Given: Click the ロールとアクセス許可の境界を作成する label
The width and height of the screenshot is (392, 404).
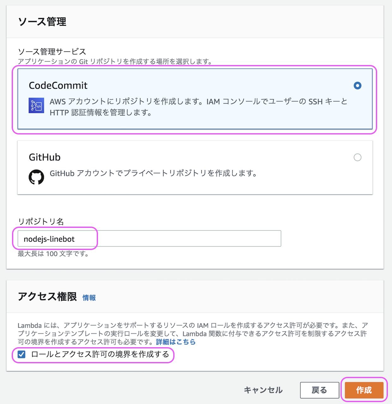Looking at the screenshot, I should point(100,354).
